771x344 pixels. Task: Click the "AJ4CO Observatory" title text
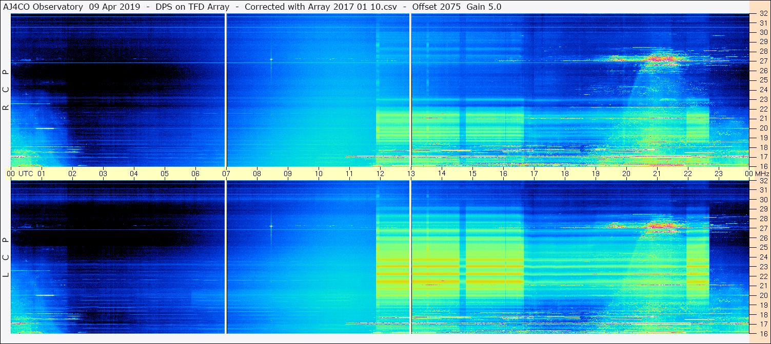[x=43, y=7]
